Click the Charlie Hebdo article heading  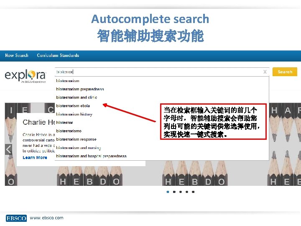(39, 122)
